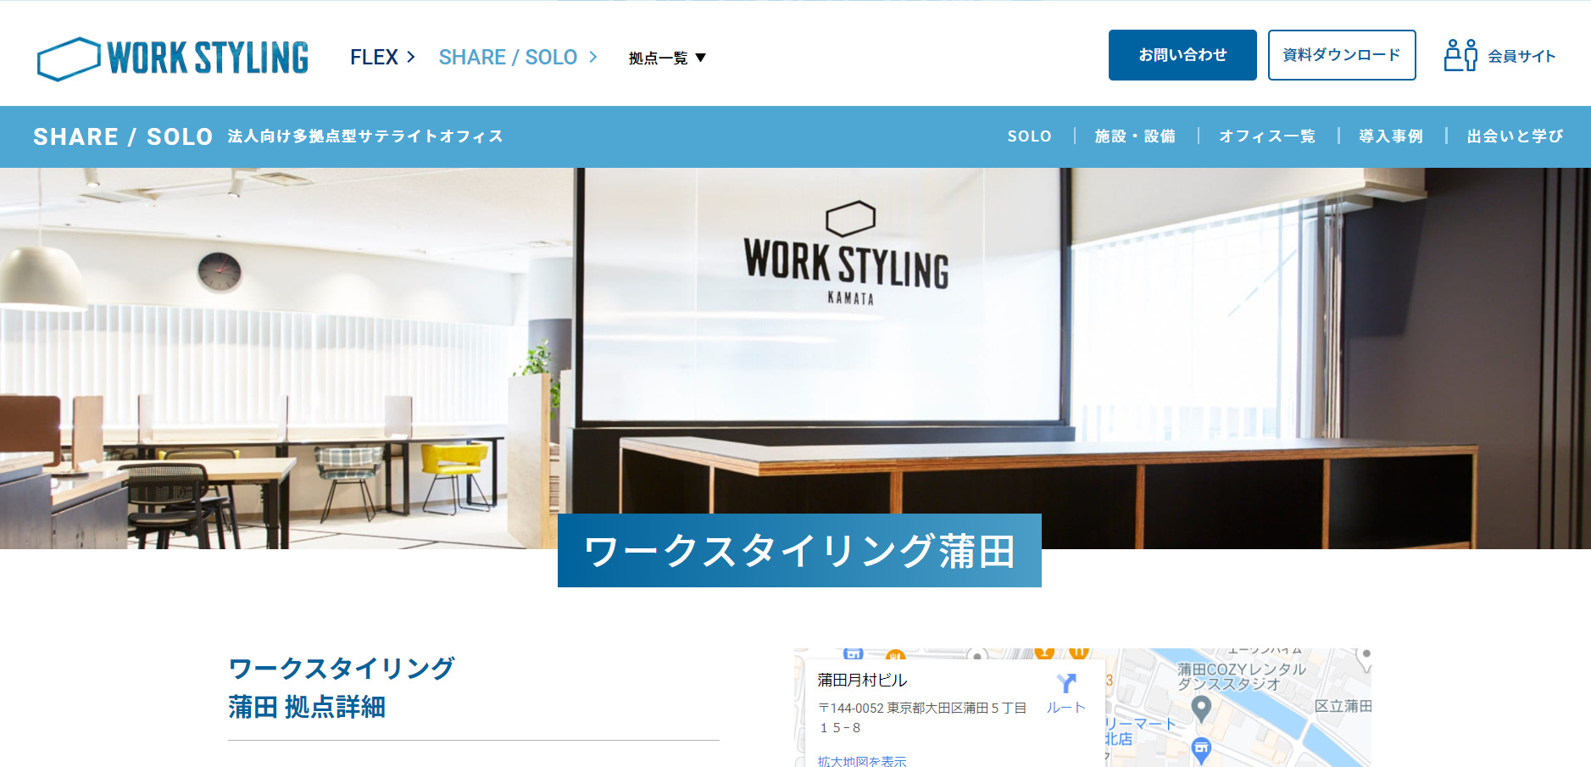This screenshot has width=1591, height=767.
Task: Click the chevron arrow after SHARE / SOLO
Action: tap(593, 57)
